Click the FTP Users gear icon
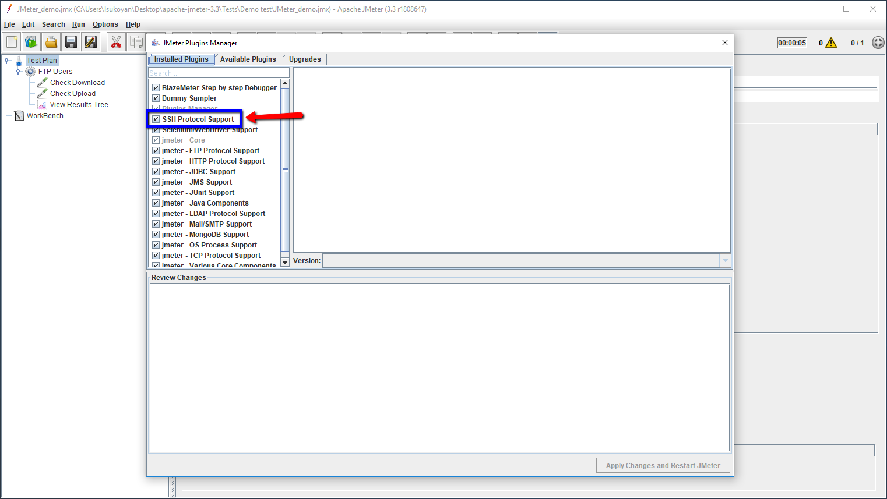 [x=31, y=72]
